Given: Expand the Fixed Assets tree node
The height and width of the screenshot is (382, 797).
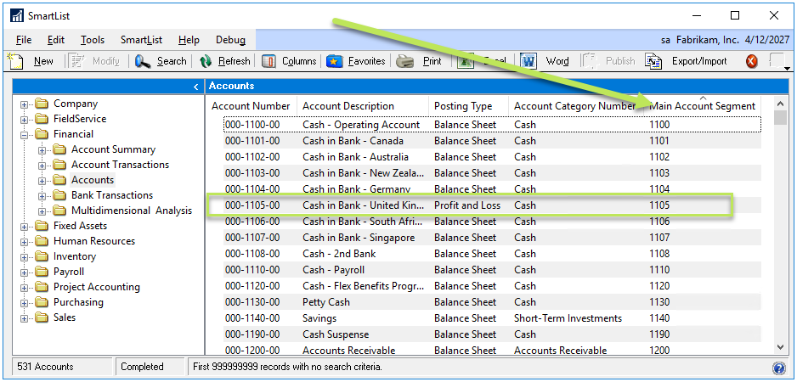Looking at the screenshot, I should pos(24,227).
